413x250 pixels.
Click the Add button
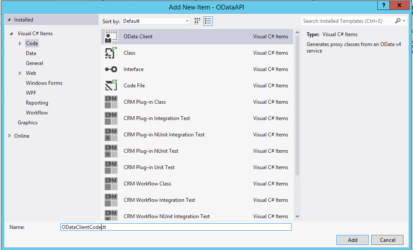[x=352, y=240]
